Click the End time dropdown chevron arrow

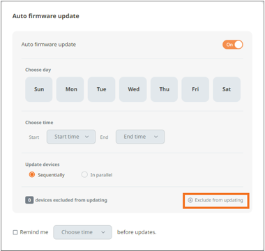coord(156,137)
